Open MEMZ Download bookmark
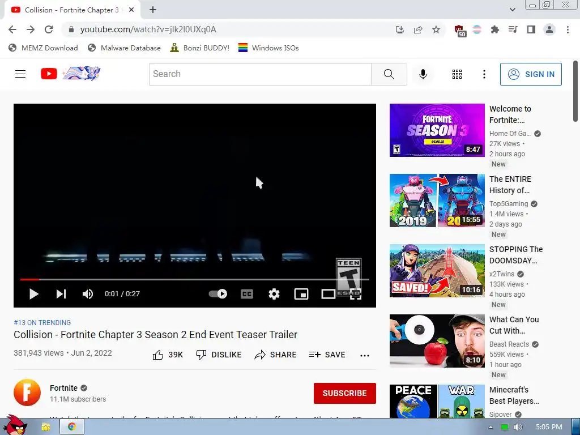Image resolution: width=580 pixels, height=435 pixels. [x=43, y=48]
